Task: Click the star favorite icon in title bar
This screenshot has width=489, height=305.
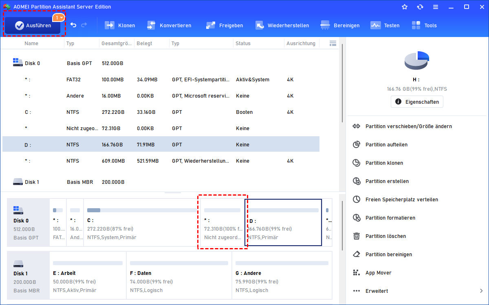Action: pos(405,7)
